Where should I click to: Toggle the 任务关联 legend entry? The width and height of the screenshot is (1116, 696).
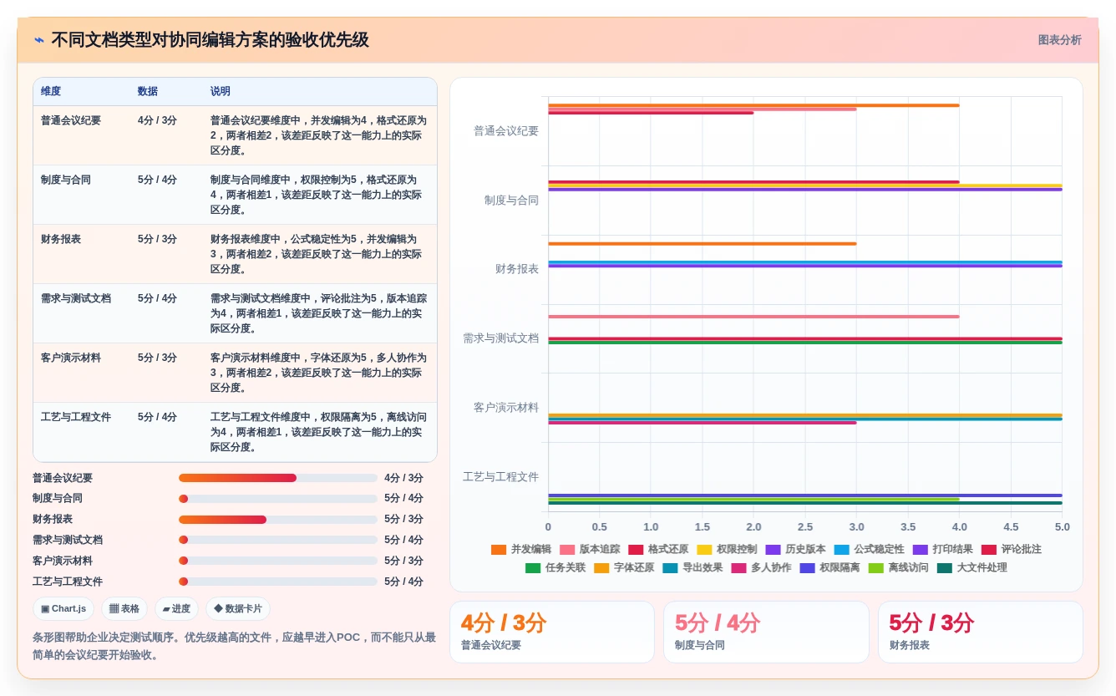click(x=555, y=568)
